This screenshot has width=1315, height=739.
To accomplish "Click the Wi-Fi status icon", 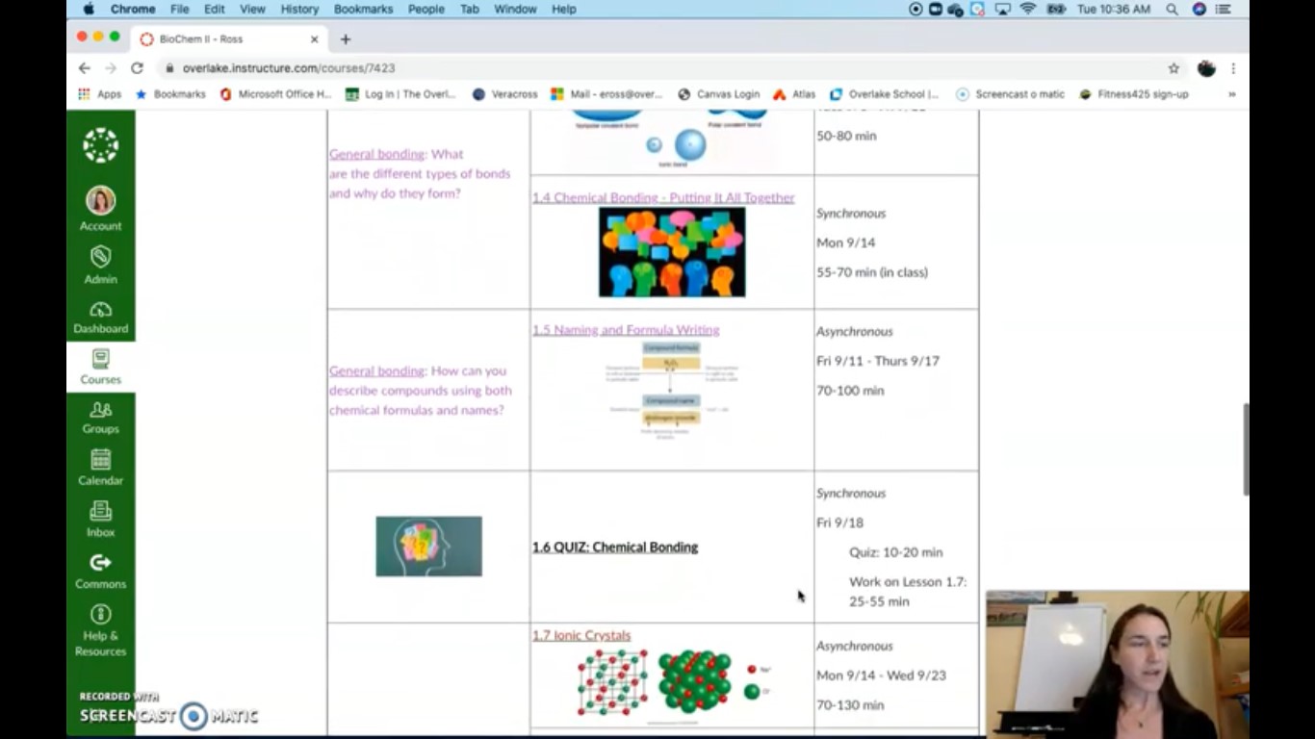I will click(x=1027, y=9).
